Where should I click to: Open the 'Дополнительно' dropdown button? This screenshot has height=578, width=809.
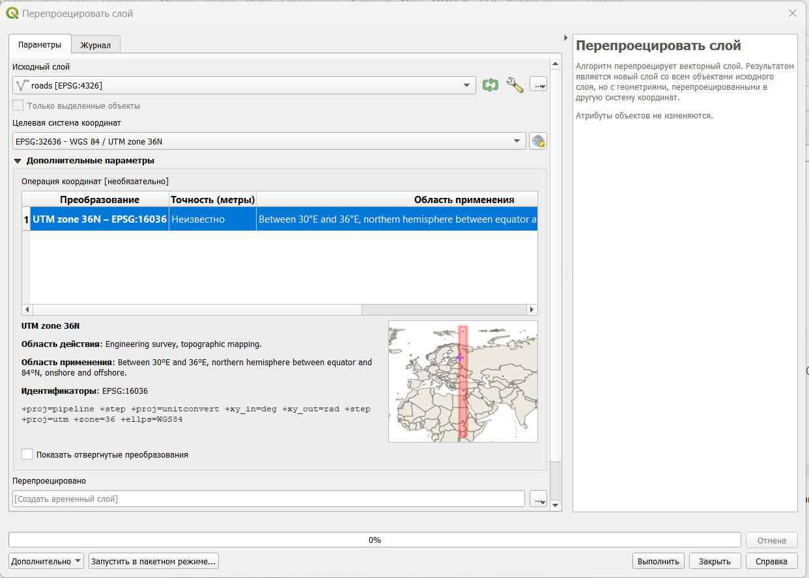(46, 561)
